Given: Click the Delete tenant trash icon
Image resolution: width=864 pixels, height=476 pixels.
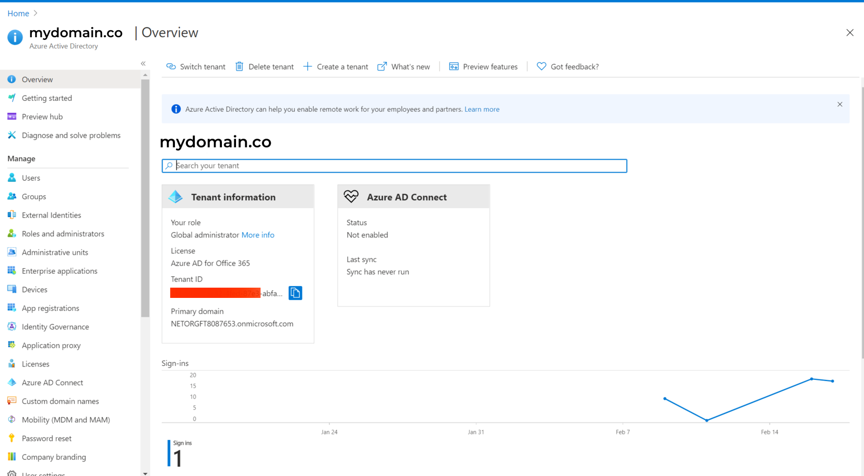Looking at the screenshot, I should [x=239, y=66].
